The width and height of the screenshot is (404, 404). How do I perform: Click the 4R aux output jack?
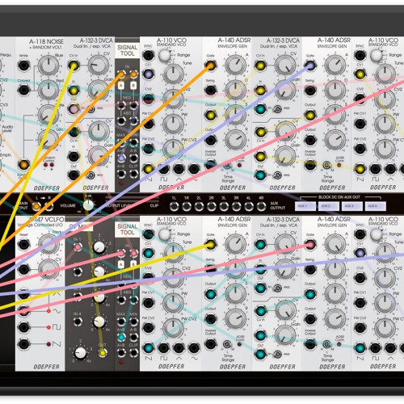(x=261, y=207)
